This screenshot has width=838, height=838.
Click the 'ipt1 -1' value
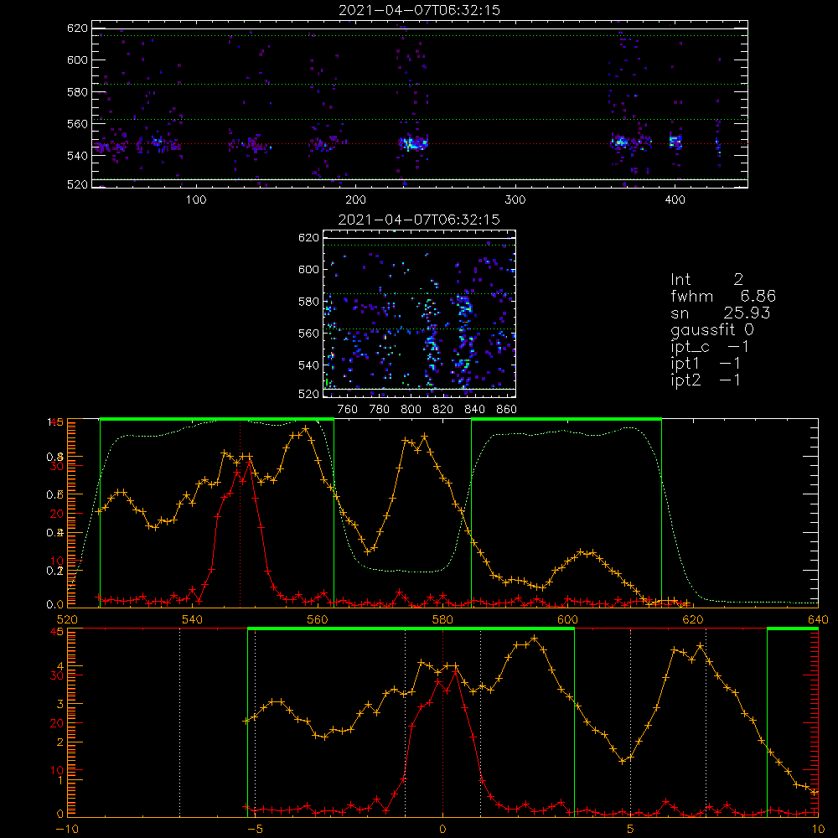tap(706, 364)
